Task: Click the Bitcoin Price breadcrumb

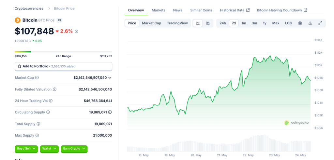Action: pyautogui.click(x=64, y=8)
